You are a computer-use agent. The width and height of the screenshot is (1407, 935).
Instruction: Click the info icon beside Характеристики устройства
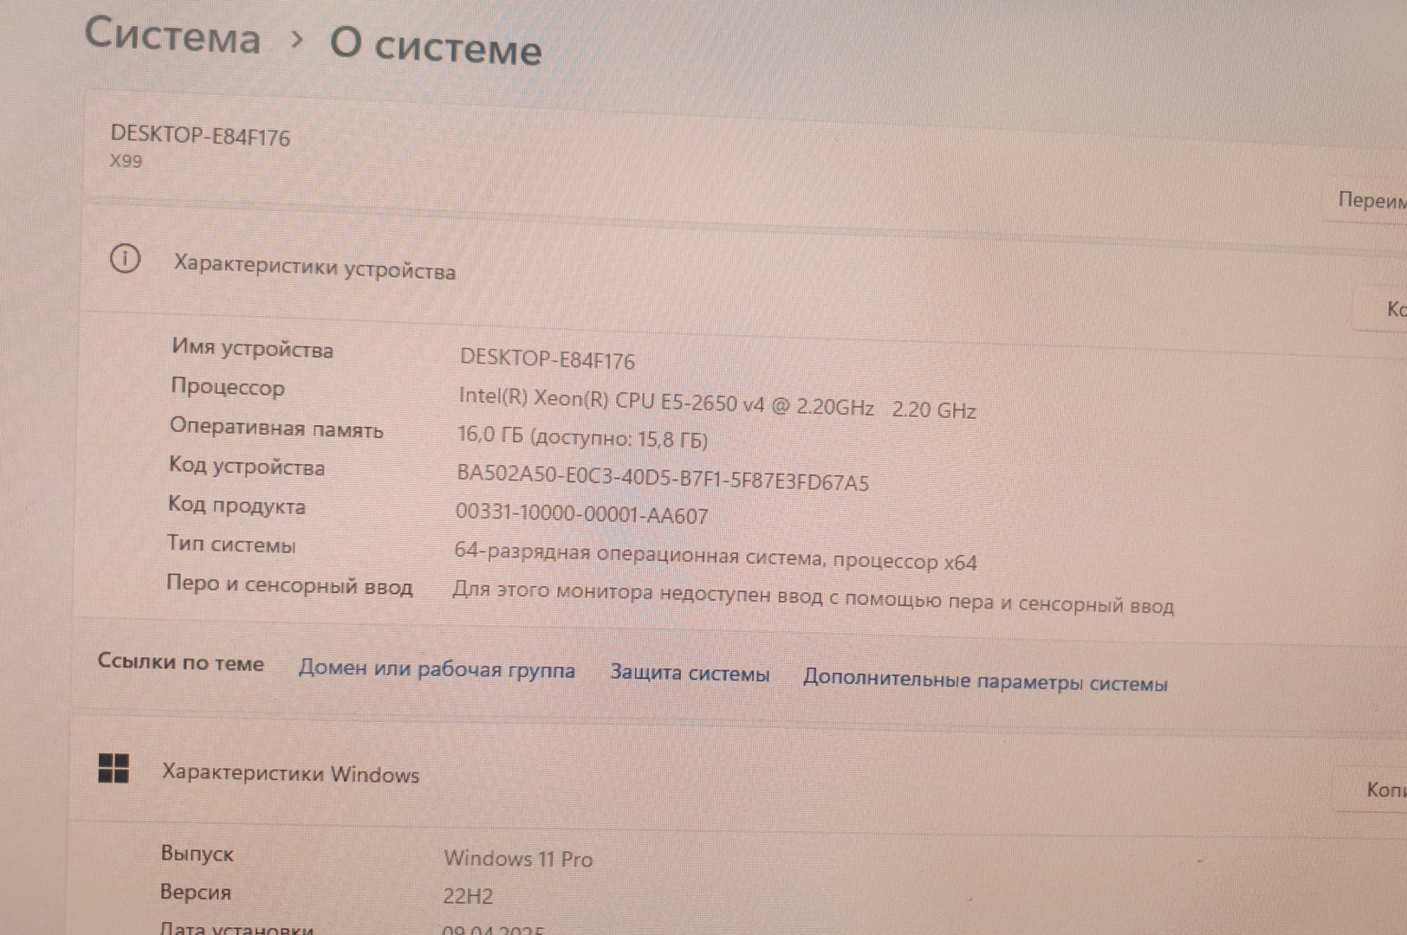tap(125, 258)
